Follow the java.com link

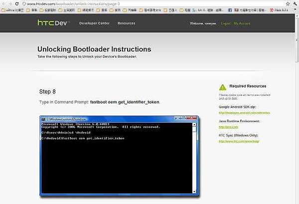pyautogui.click(x=228, y=127)
